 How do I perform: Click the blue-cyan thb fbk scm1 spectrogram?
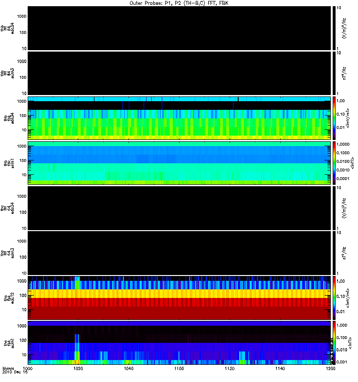(179, 163)
